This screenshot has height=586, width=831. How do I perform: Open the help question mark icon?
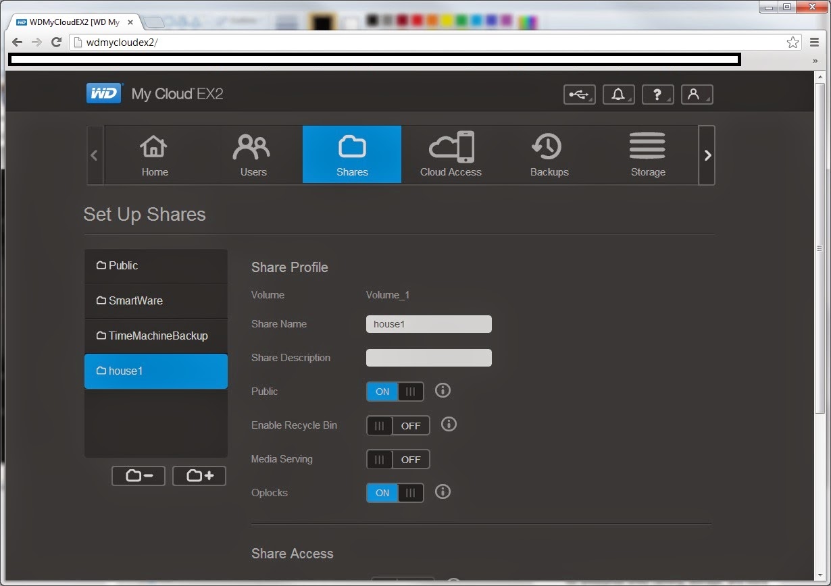click(x=658, y=95)
